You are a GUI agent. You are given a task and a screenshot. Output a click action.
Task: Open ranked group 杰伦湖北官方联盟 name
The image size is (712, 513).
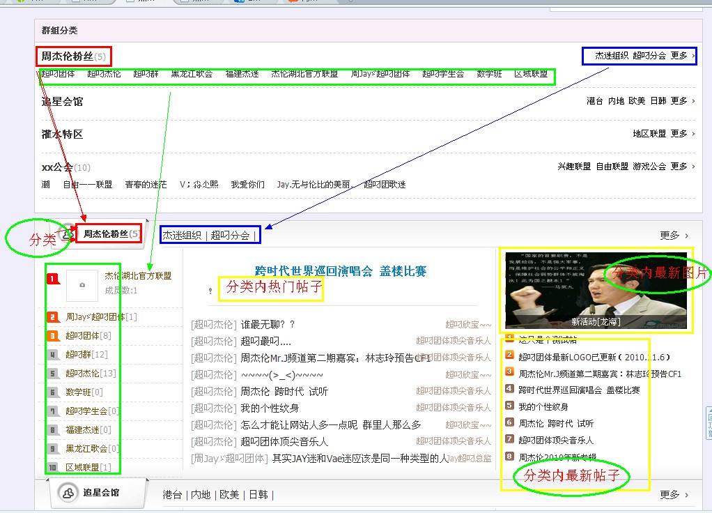click(x=138, y=276)
